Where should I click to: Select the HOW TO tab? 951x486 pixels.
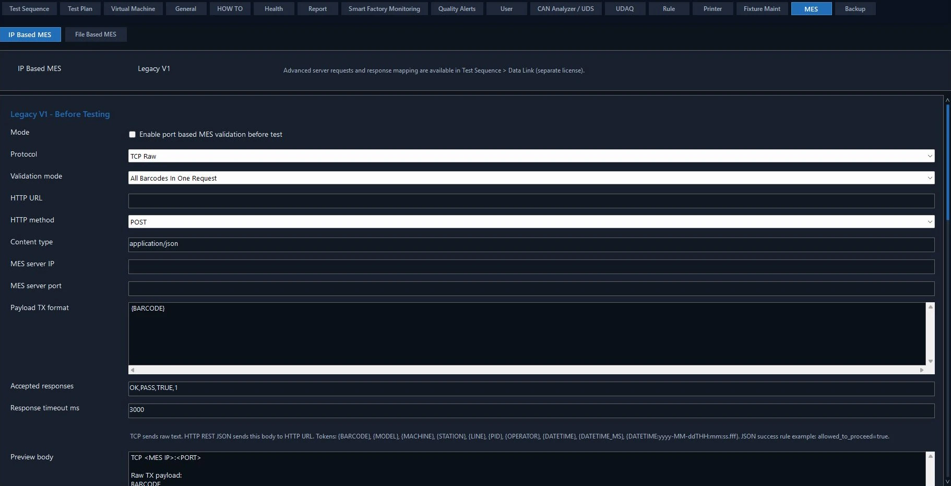[x=230, y=9]
